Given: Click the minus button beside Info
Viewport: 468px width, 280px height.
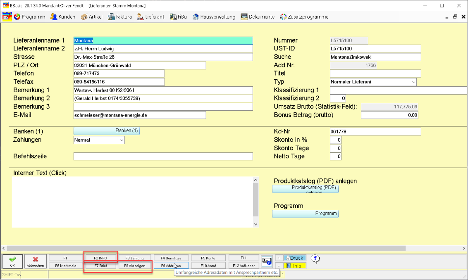Looking at the screenshot, I should click(x=279, y=266).
